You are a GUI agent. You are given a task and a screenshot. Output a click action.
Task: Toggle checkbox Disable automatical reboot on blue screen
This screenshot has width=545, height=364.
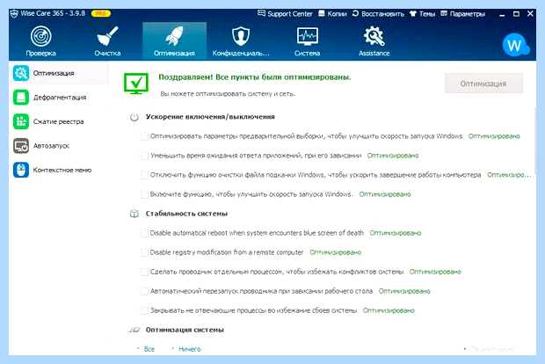[144, 233]
